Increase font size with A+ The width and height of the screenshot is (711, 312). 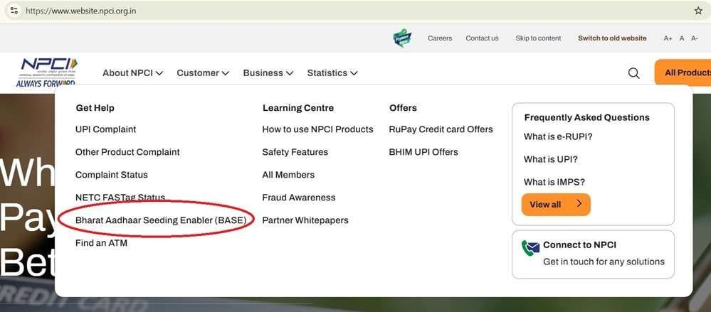pos(668,38)
